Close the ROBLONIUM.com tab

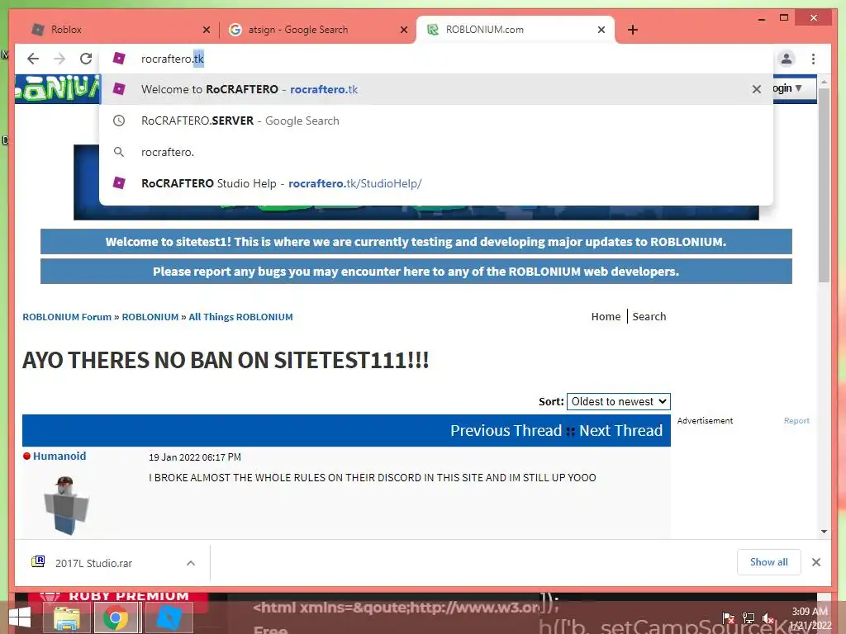coord(601,30)
